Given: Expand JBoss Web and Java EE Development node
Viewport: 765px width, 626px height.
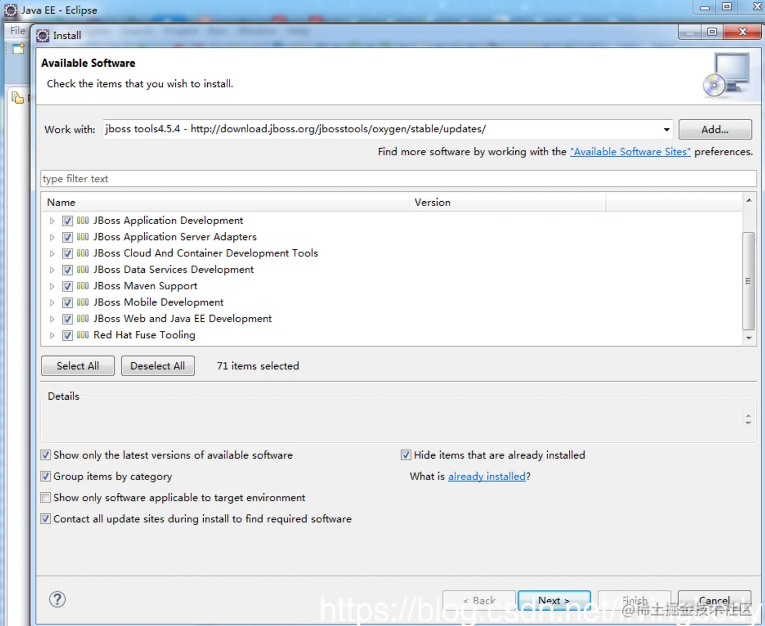Looking at the screenshot, I should [x=52, y=319].
